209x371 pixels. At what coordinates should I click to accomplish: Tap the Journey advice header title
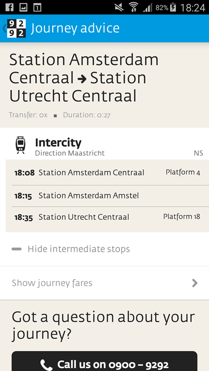click(x=75, y=29)
